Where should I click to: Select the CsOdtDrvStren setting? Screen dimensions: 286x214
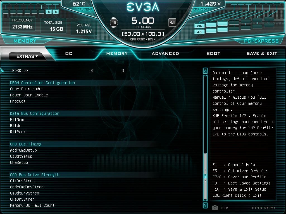[x=25, y=193]
